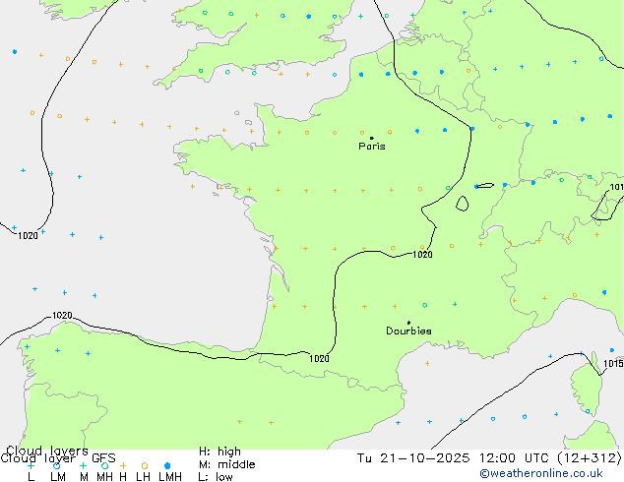Click the filled blue legend symbol above LMH
This screenshot has height=482, width=624.
pyautogui.click(x=167, y=465)
